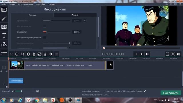Open the audio equalizer sliders icon
This screenshot has width=183, height=103.
pyautogui.click(x=56, y=54)
